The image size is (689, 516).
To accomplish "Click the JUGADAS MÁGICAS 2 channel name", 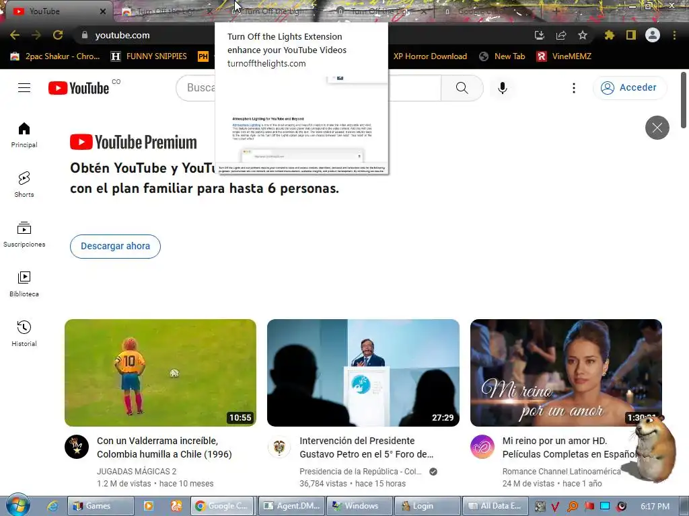I will [x=136, y=471].
